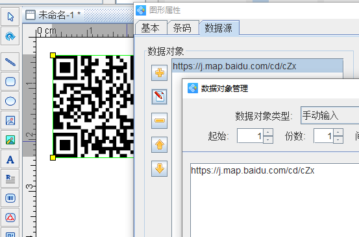The width and height of the screenshot is (359, 237).
Task: Increase the 份数 value with up arrow
Action: [x=338, y=132]
